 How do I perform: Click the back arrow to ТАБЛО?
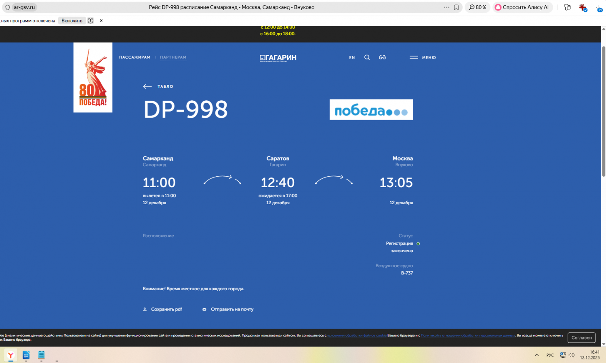pos(147,87)
